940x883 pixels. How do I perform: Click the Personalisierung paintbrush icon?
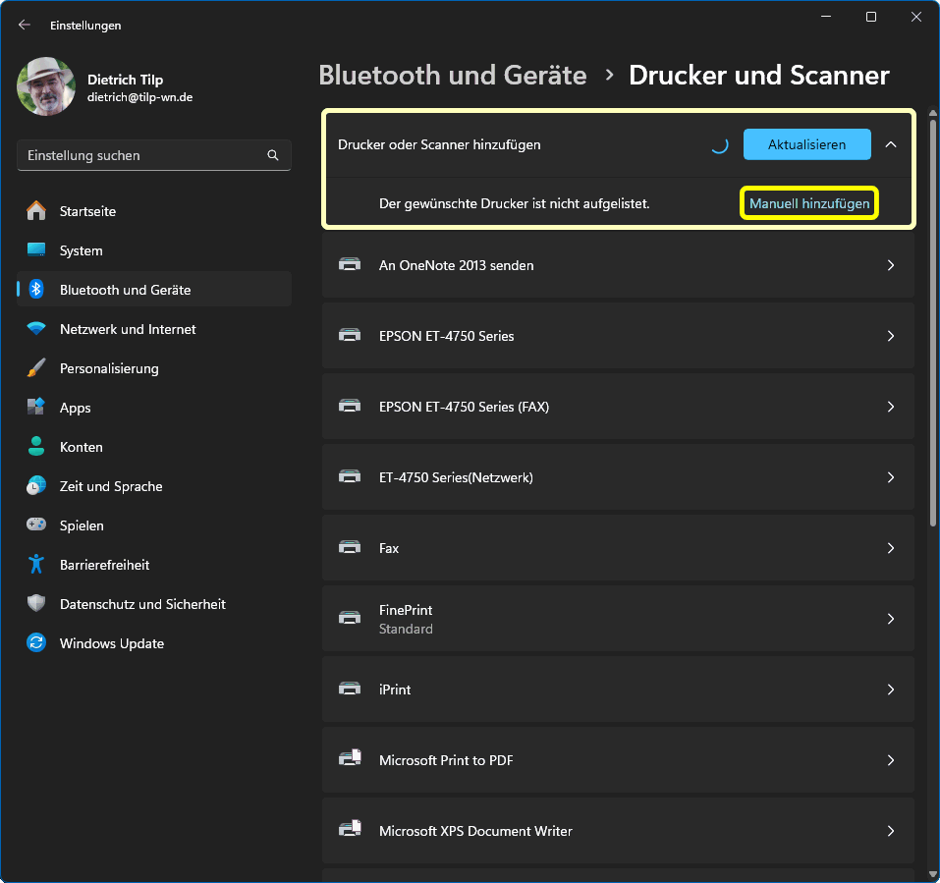click(36, 368)
